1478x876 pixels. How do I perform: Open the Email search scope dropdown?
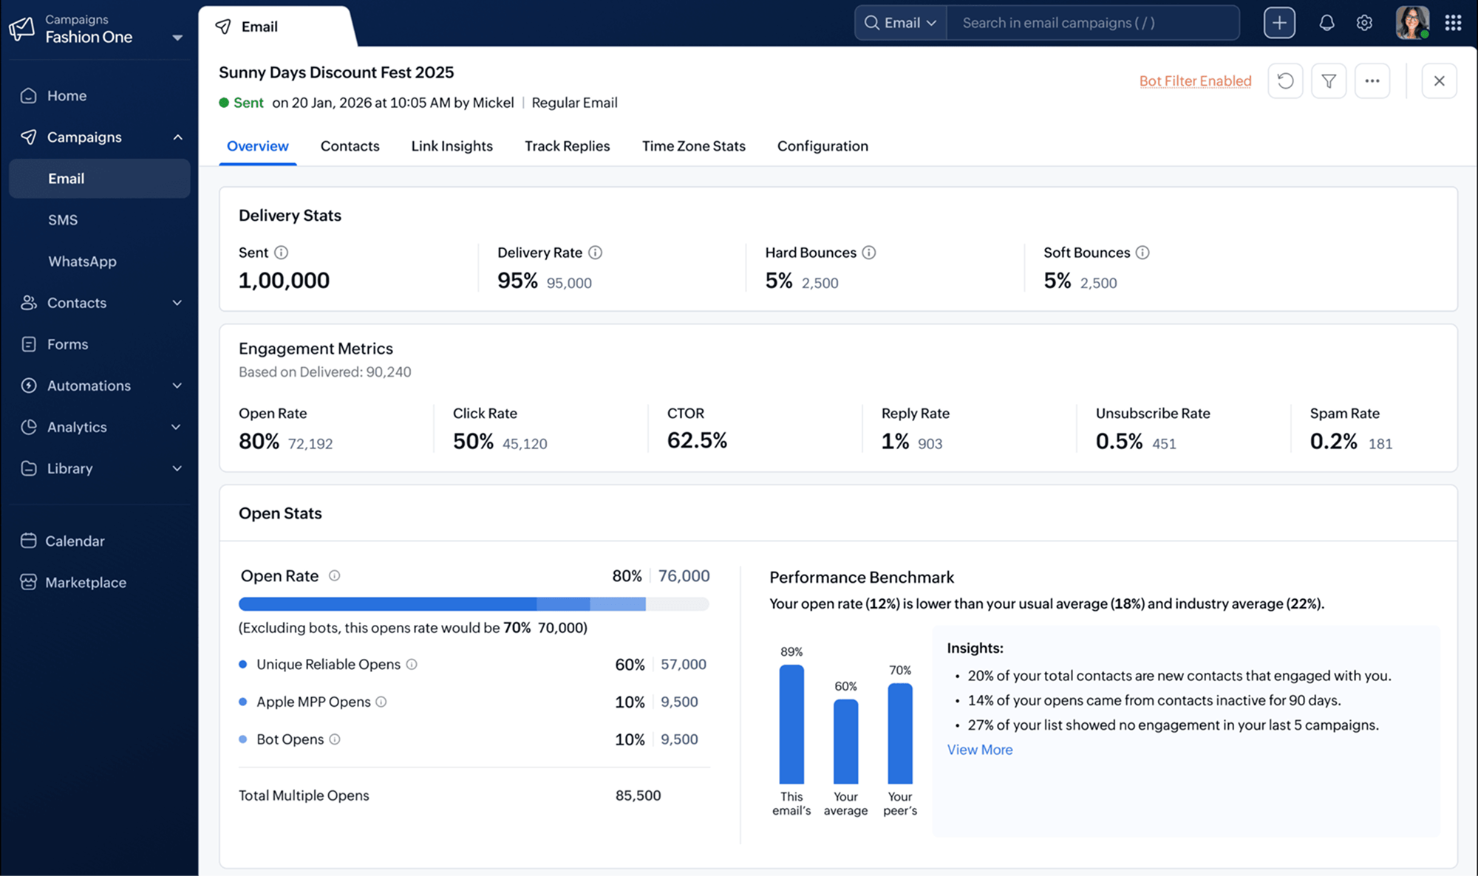click(x=901, y=23)
